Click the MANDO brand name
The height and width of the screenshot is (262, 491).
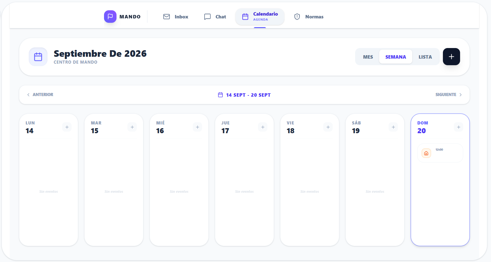click(130, 17)
